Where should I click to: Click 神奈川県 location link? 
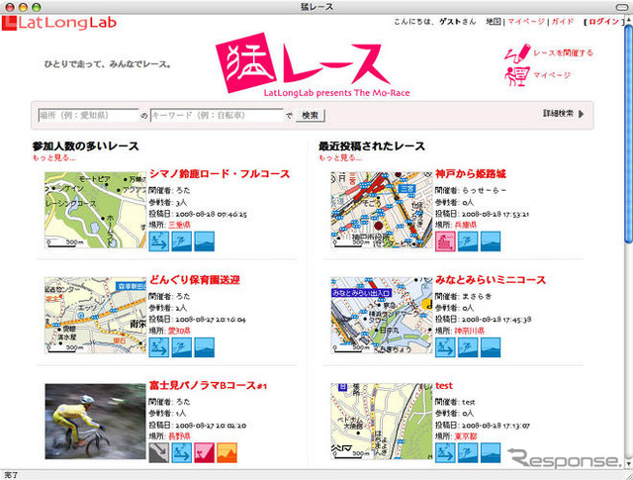coord(469,331)
